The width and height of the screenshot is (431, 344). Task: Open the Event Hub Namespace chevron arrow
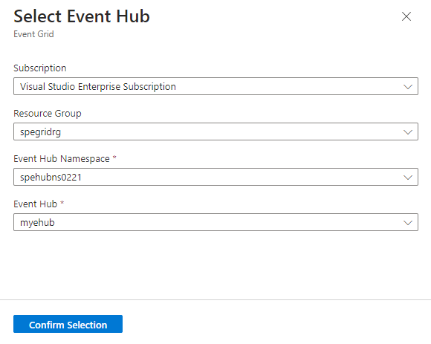tap(408, 178)
